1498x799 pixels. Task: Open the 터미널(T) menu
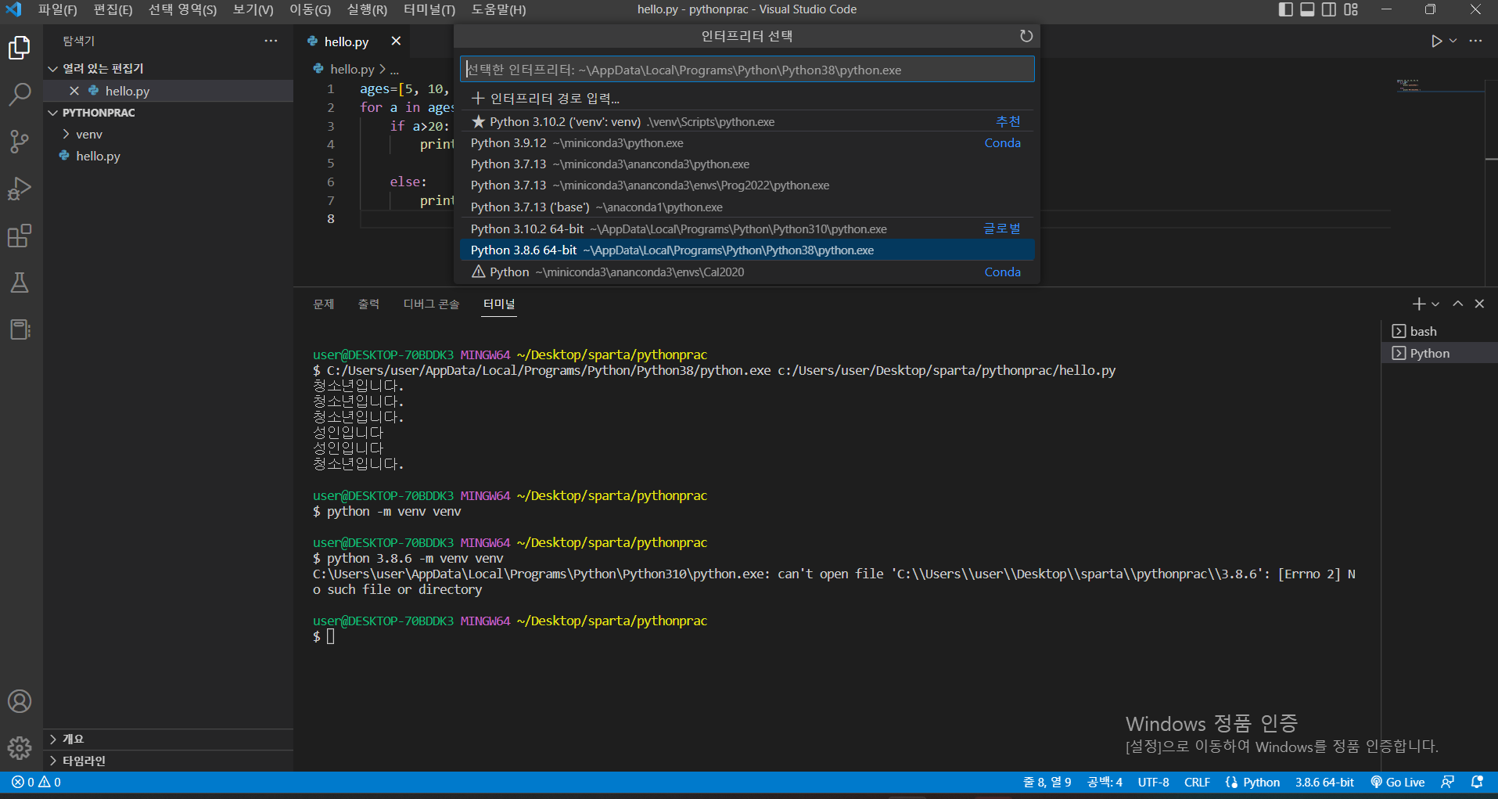[x=429, y=9]
